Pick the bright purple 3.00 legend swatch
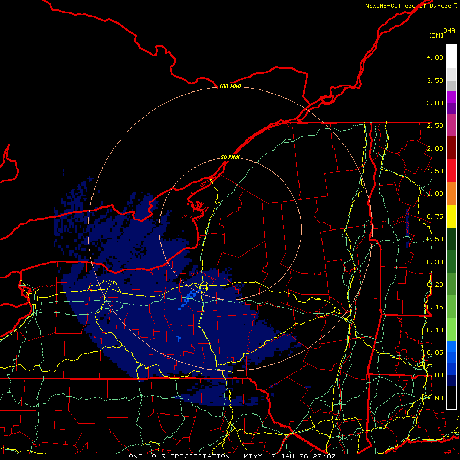This screenshot has width=460, height=460. [x=451, y=97]
